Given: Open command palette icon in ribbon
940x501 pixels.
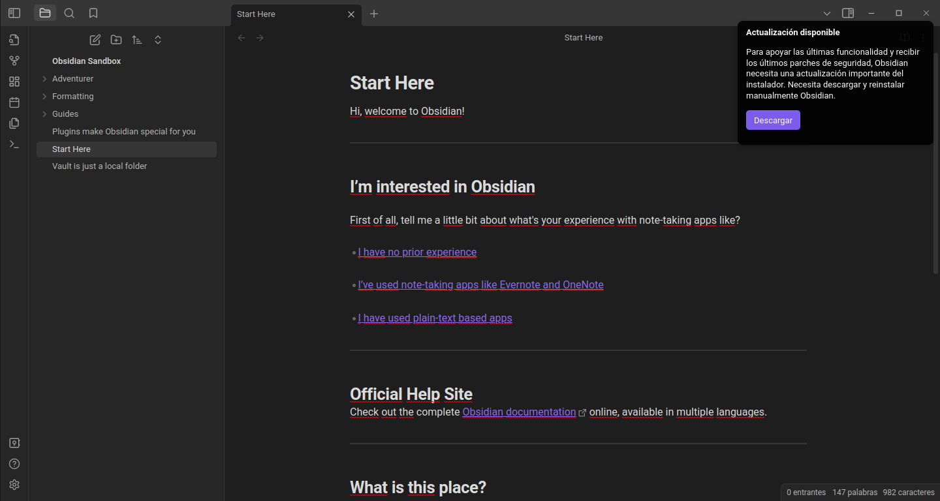Looking at the screenshot, I should coord(14,144).
